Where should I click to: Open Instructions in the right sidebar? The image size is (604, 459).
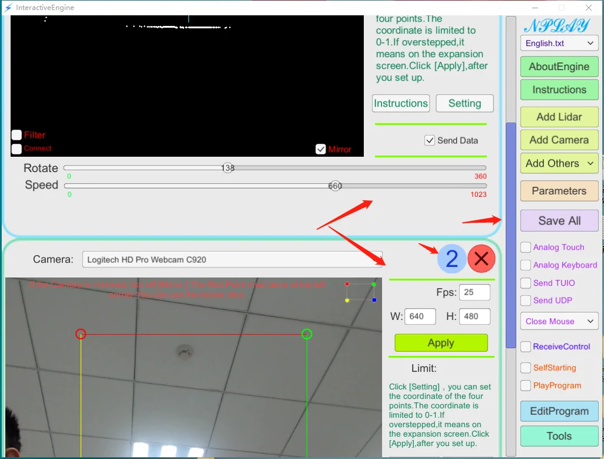coord(559,90)
